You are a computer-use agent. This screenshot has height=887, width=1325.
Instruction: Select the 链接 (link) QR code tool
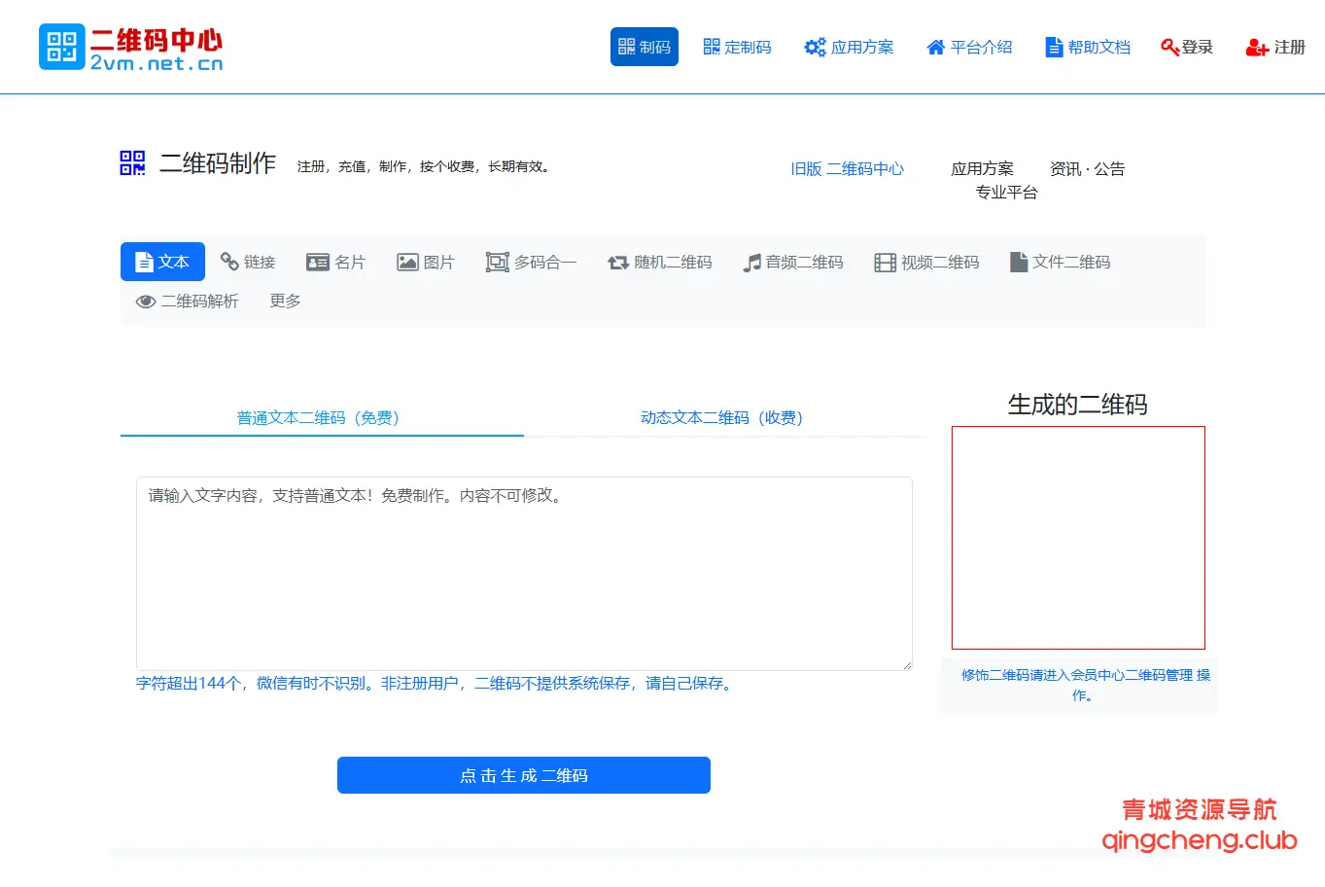(x=249, y=262)
